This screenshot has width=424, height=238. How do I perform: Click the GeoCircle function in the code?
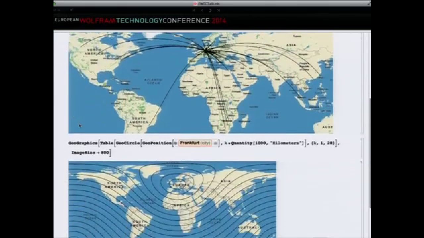coord(128,143)
